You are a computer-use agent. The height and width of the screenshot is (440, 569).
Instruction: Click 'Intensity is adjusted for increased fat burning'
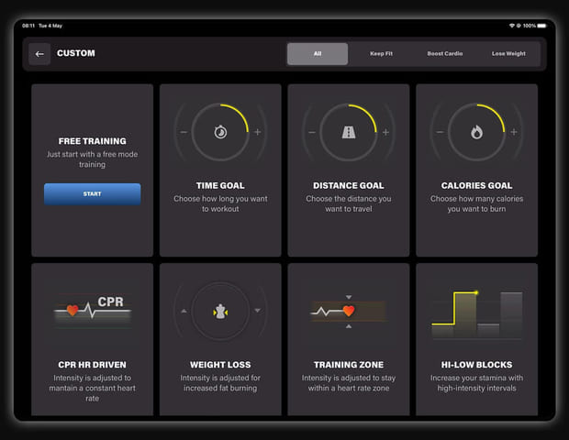[220, 383]
